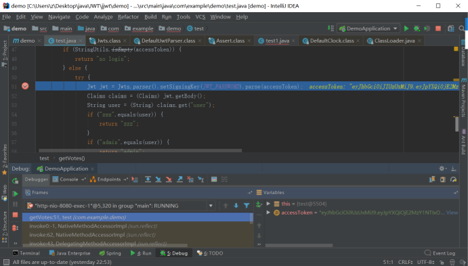Click previous frame up arrow in Frames
The height and width of the screenshot is (266, 468).
(226, 206)
